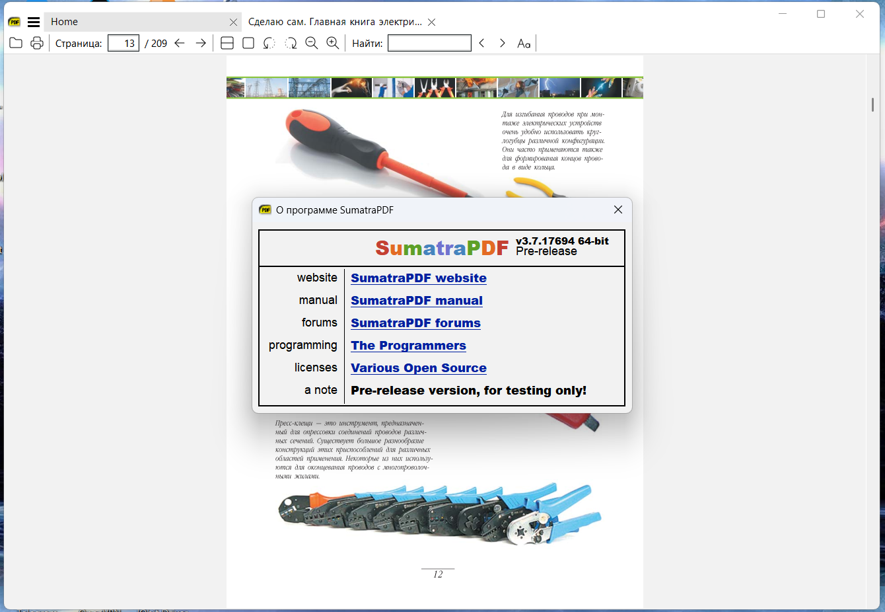The image size is (885, 612).
Task: Find next search match
Action: click(x=503, y=43)
